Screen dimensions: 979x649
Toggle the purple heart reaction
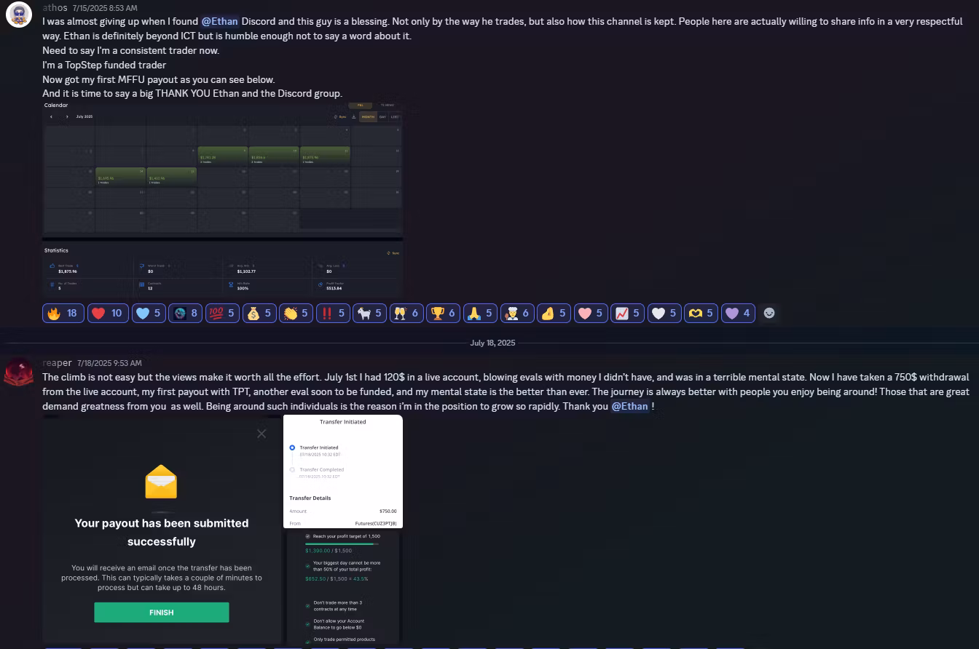click(x=738, y=313)
